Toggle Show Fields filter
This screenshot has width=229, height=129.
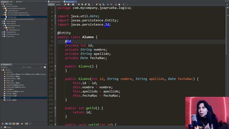[6, 124]
